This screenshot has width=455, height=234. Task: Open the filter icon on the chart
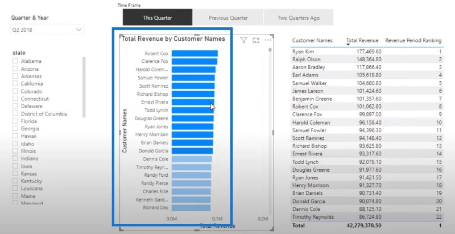243,40
